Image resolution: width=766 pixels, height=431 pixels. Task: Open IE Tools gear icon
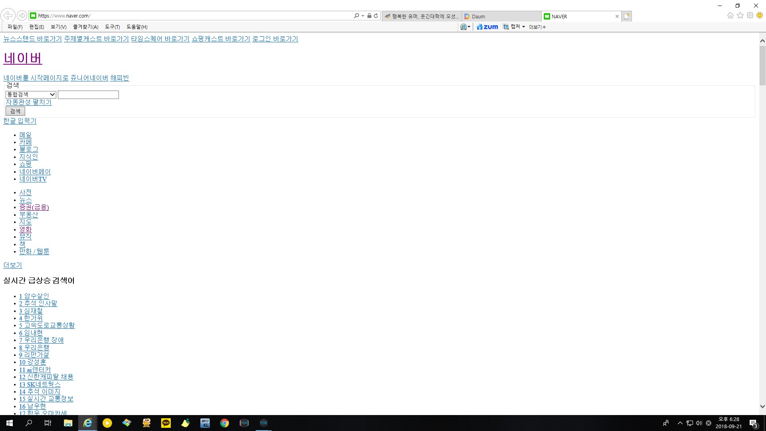750,16
